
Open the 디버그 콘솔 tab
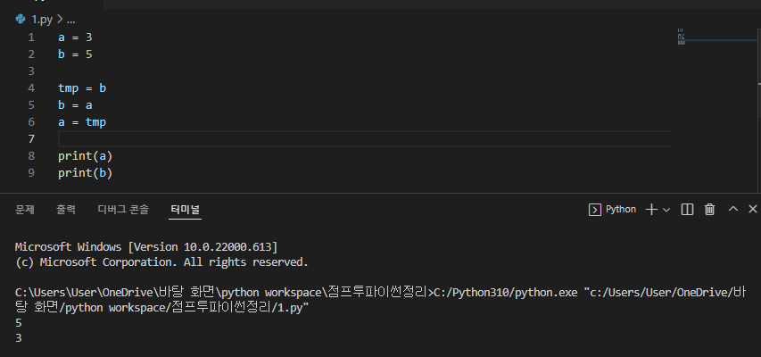click(123, 210)
